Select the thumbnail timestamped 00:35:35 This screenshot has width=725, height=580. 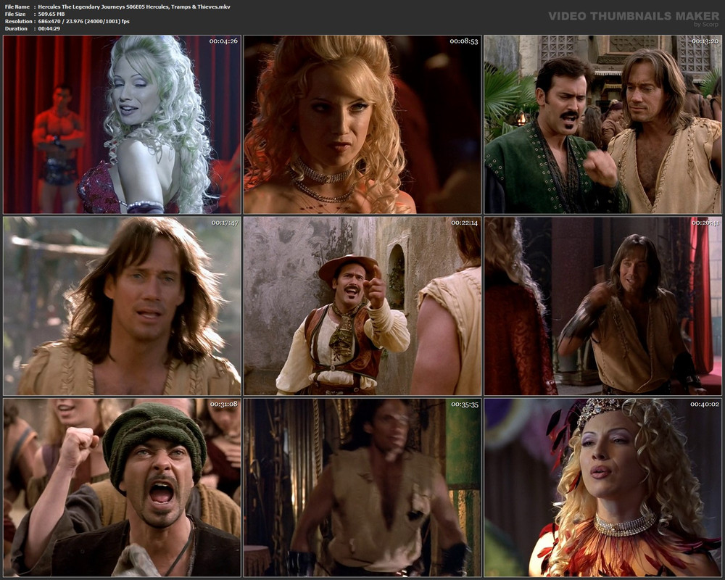coord(362,487)
